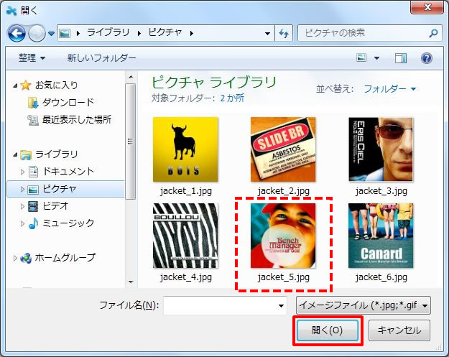Click the search magnifier icon
This screenshot has height=357, width=449.
(x=433, y=33)
